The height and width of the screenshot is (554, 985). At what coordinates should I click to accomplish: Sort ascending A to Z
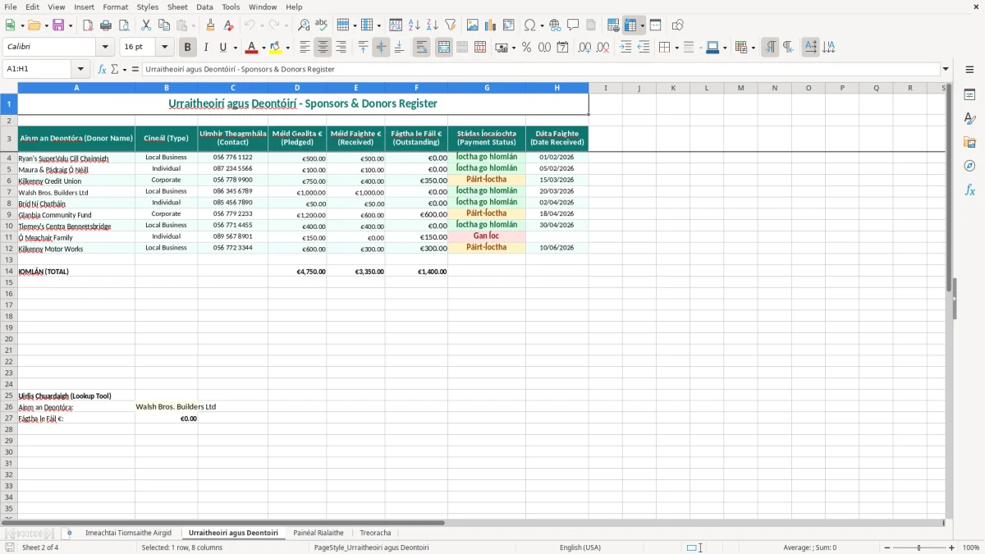(x=415, y=25)
